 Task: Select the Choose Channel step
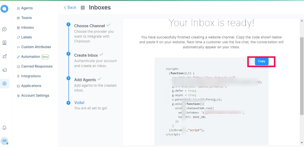pos(89,26)
